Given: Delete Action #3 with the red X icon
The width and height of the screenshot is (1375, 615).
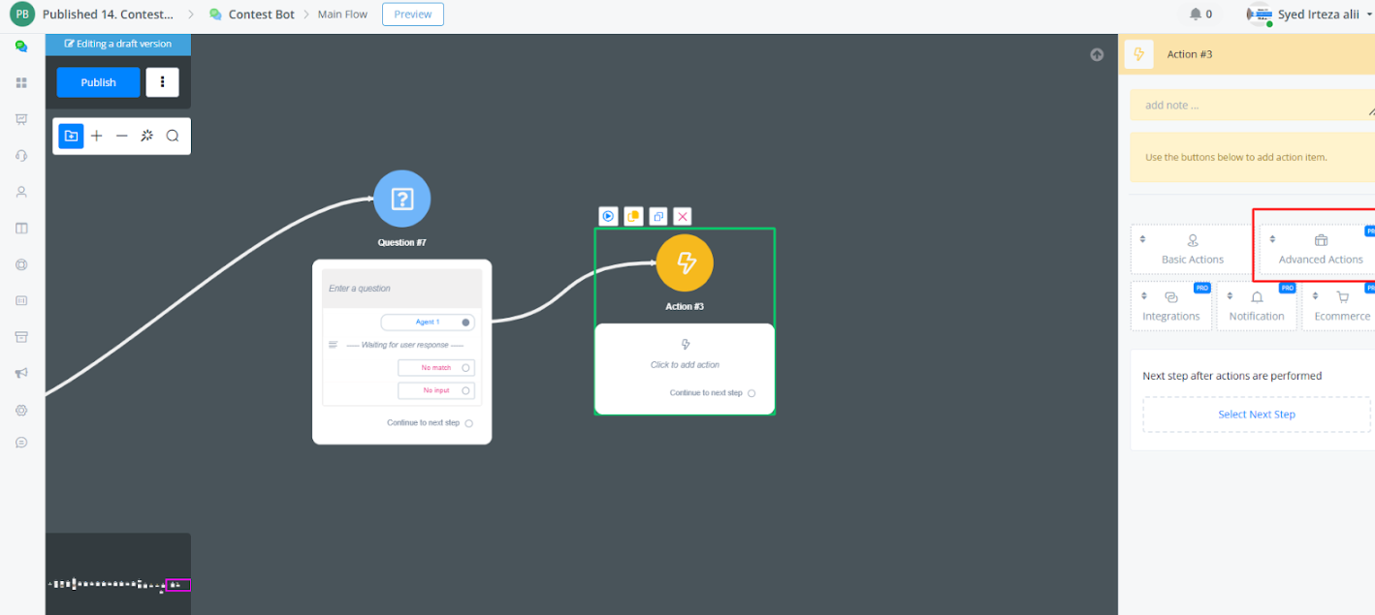Looking at the screenshot, I should [683, 217].
